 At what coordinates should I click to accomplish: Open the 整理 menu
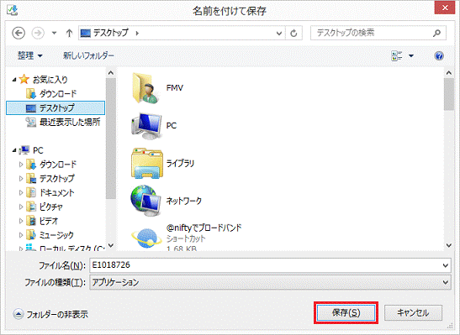tap(30, 55)
